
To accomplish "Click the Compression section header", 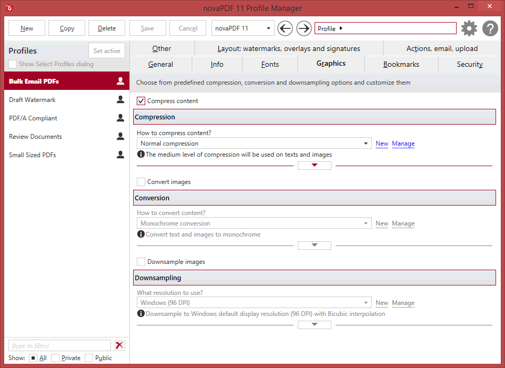I will coord(315,117).
